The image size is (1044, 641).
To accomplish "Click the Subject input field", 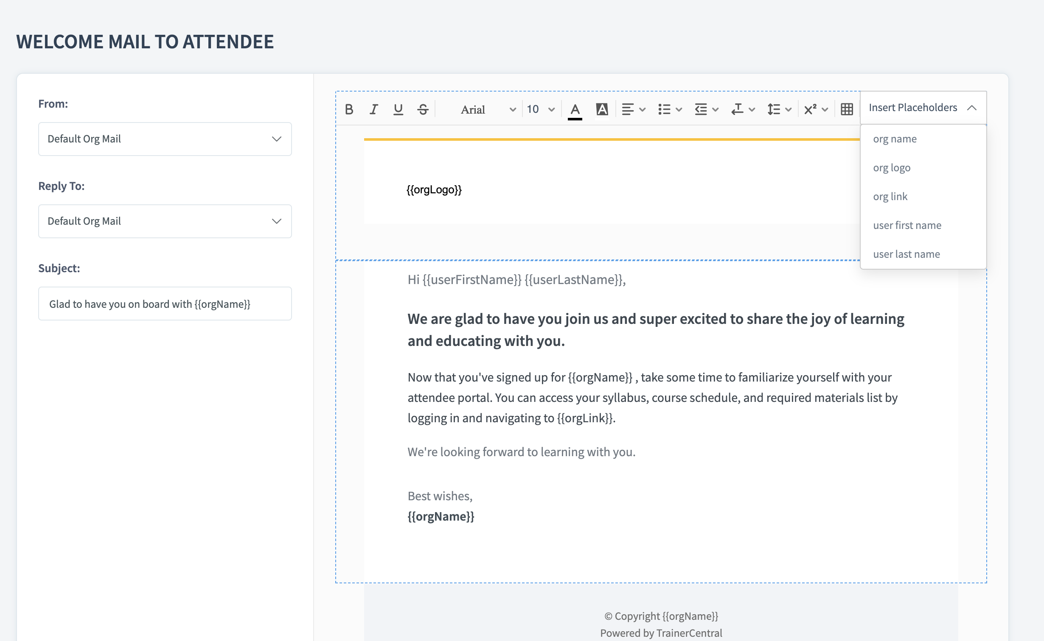I will (x=165, y=304).
